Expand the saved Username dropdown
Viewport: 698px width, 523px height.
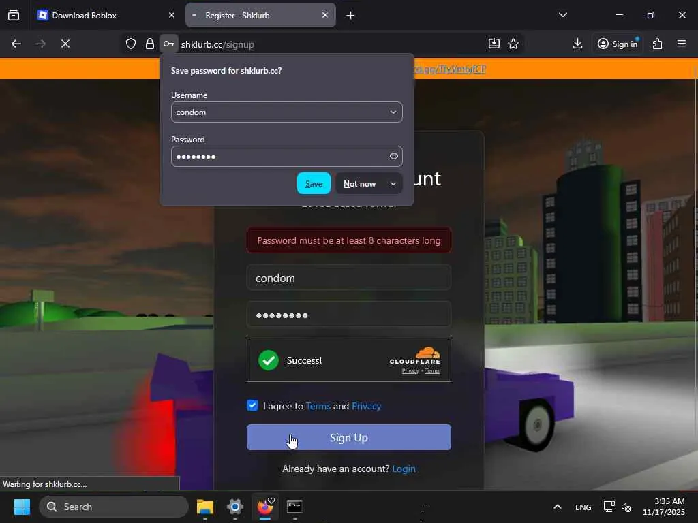393,112
